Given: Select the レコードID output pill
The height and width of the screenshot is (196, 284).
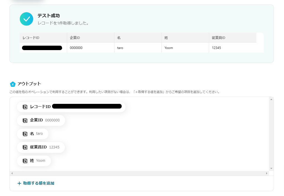Looking at the screenshot, I should click(71, 107).
